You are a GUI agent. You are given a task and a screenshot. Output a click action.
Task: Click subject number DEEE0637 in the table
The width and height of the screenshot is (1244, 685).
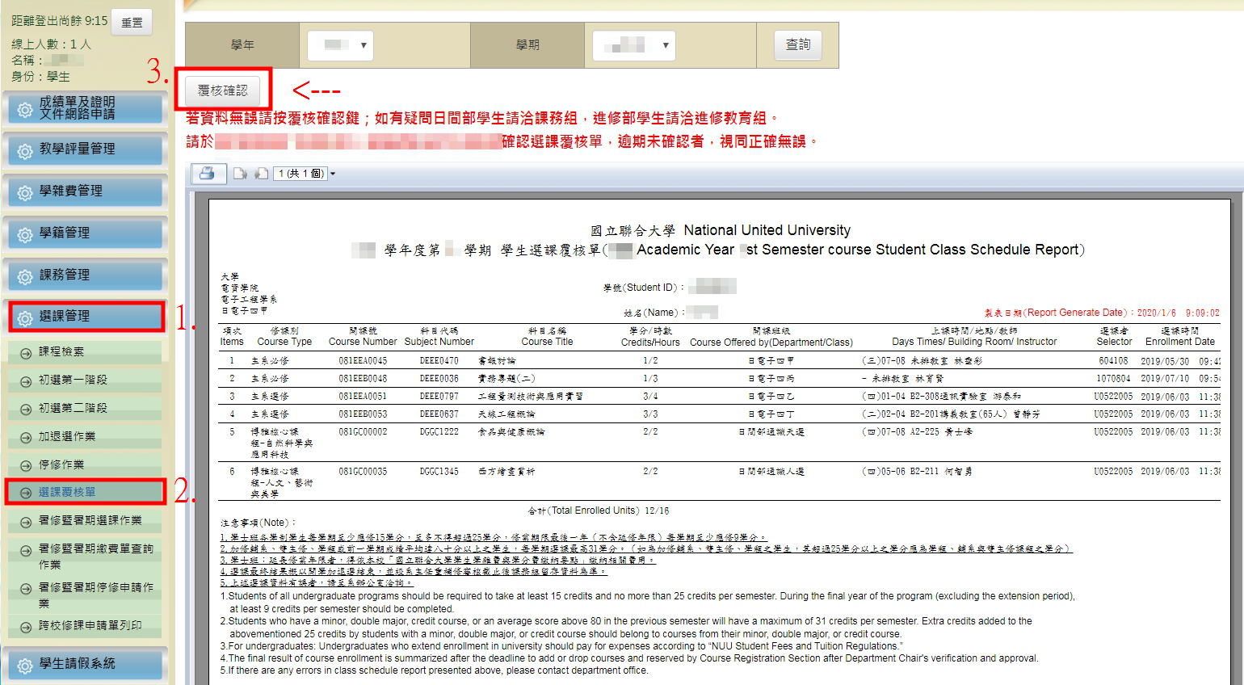(x=439, y=414)
